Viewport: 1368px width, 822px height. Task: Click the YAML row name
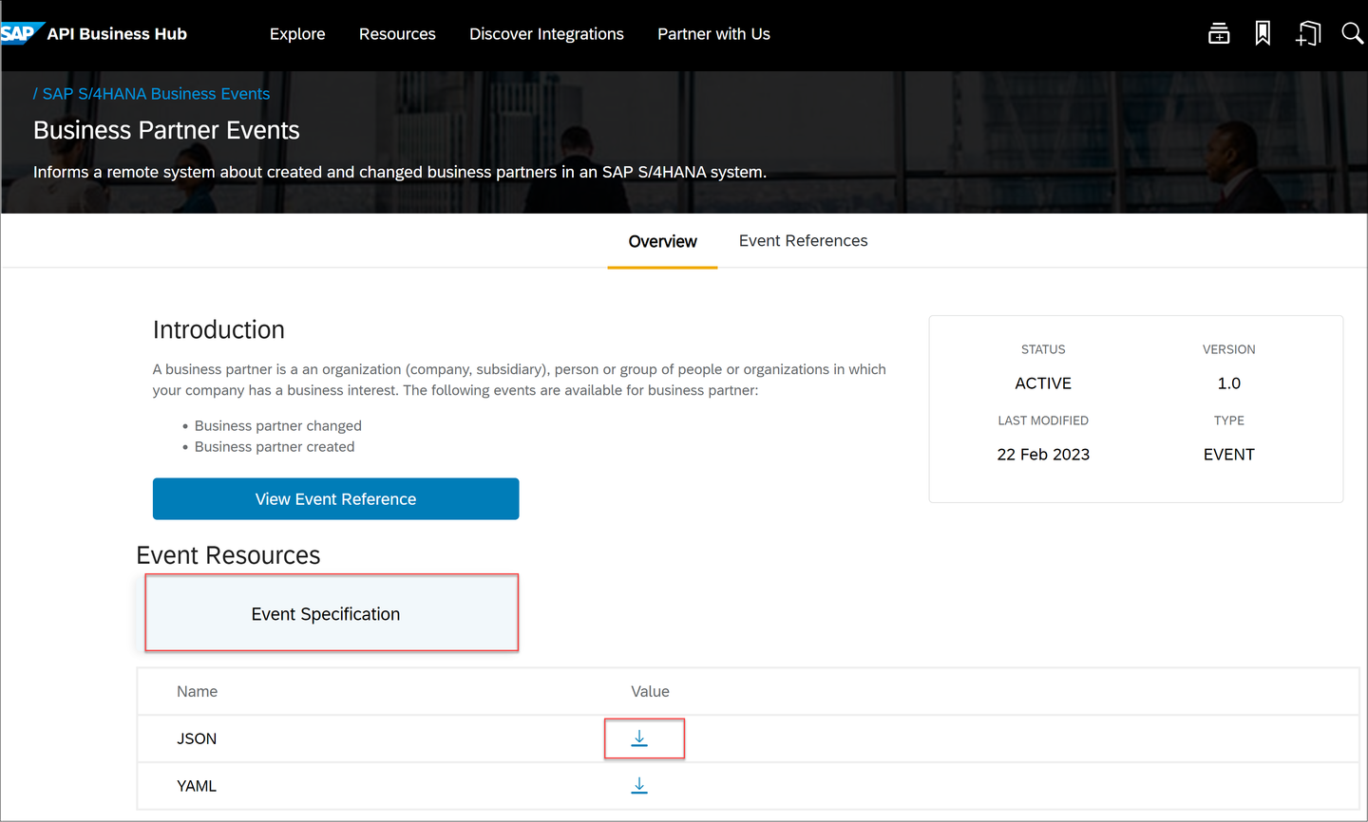click(197, 786)
